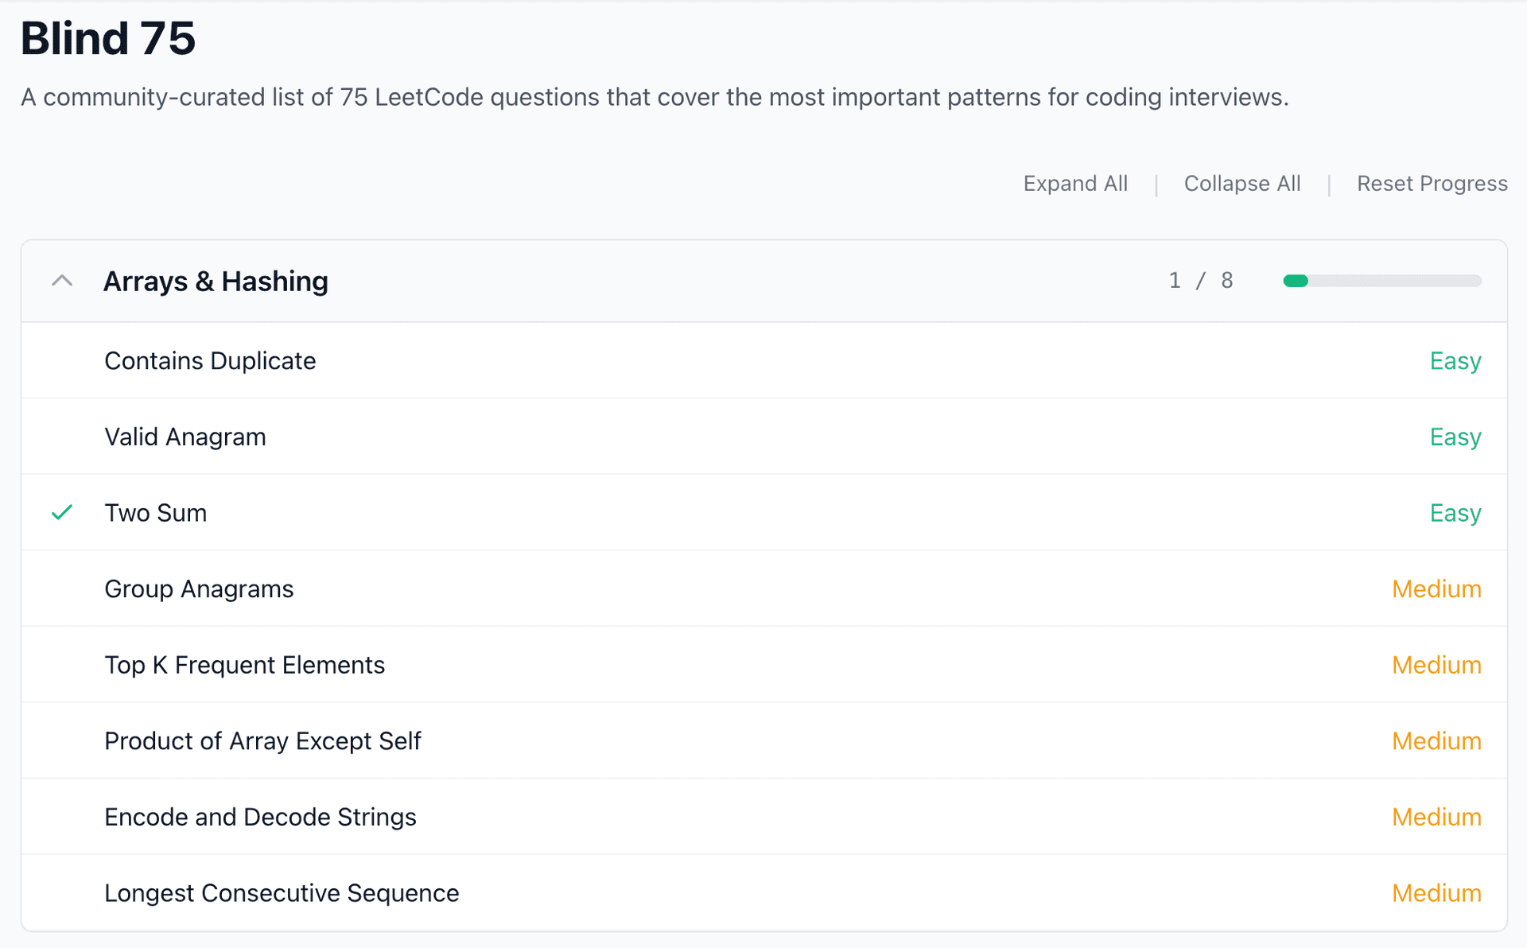Open the Valid Anagram problem
The image size is (1527, 948).
pyautogui.click(x=185, y=437)
